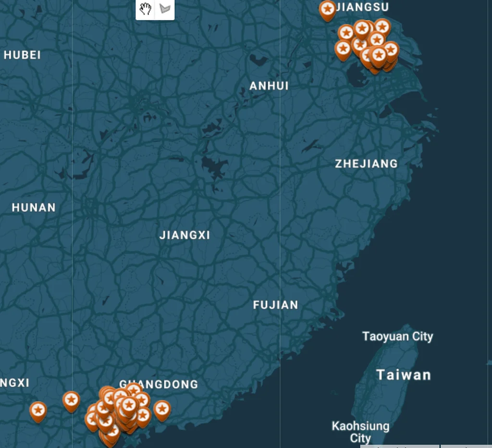The height and width of the screenshot is (448, 492).
Task: Open the star marker beside JIANGSU label
Action: (327, 11)
